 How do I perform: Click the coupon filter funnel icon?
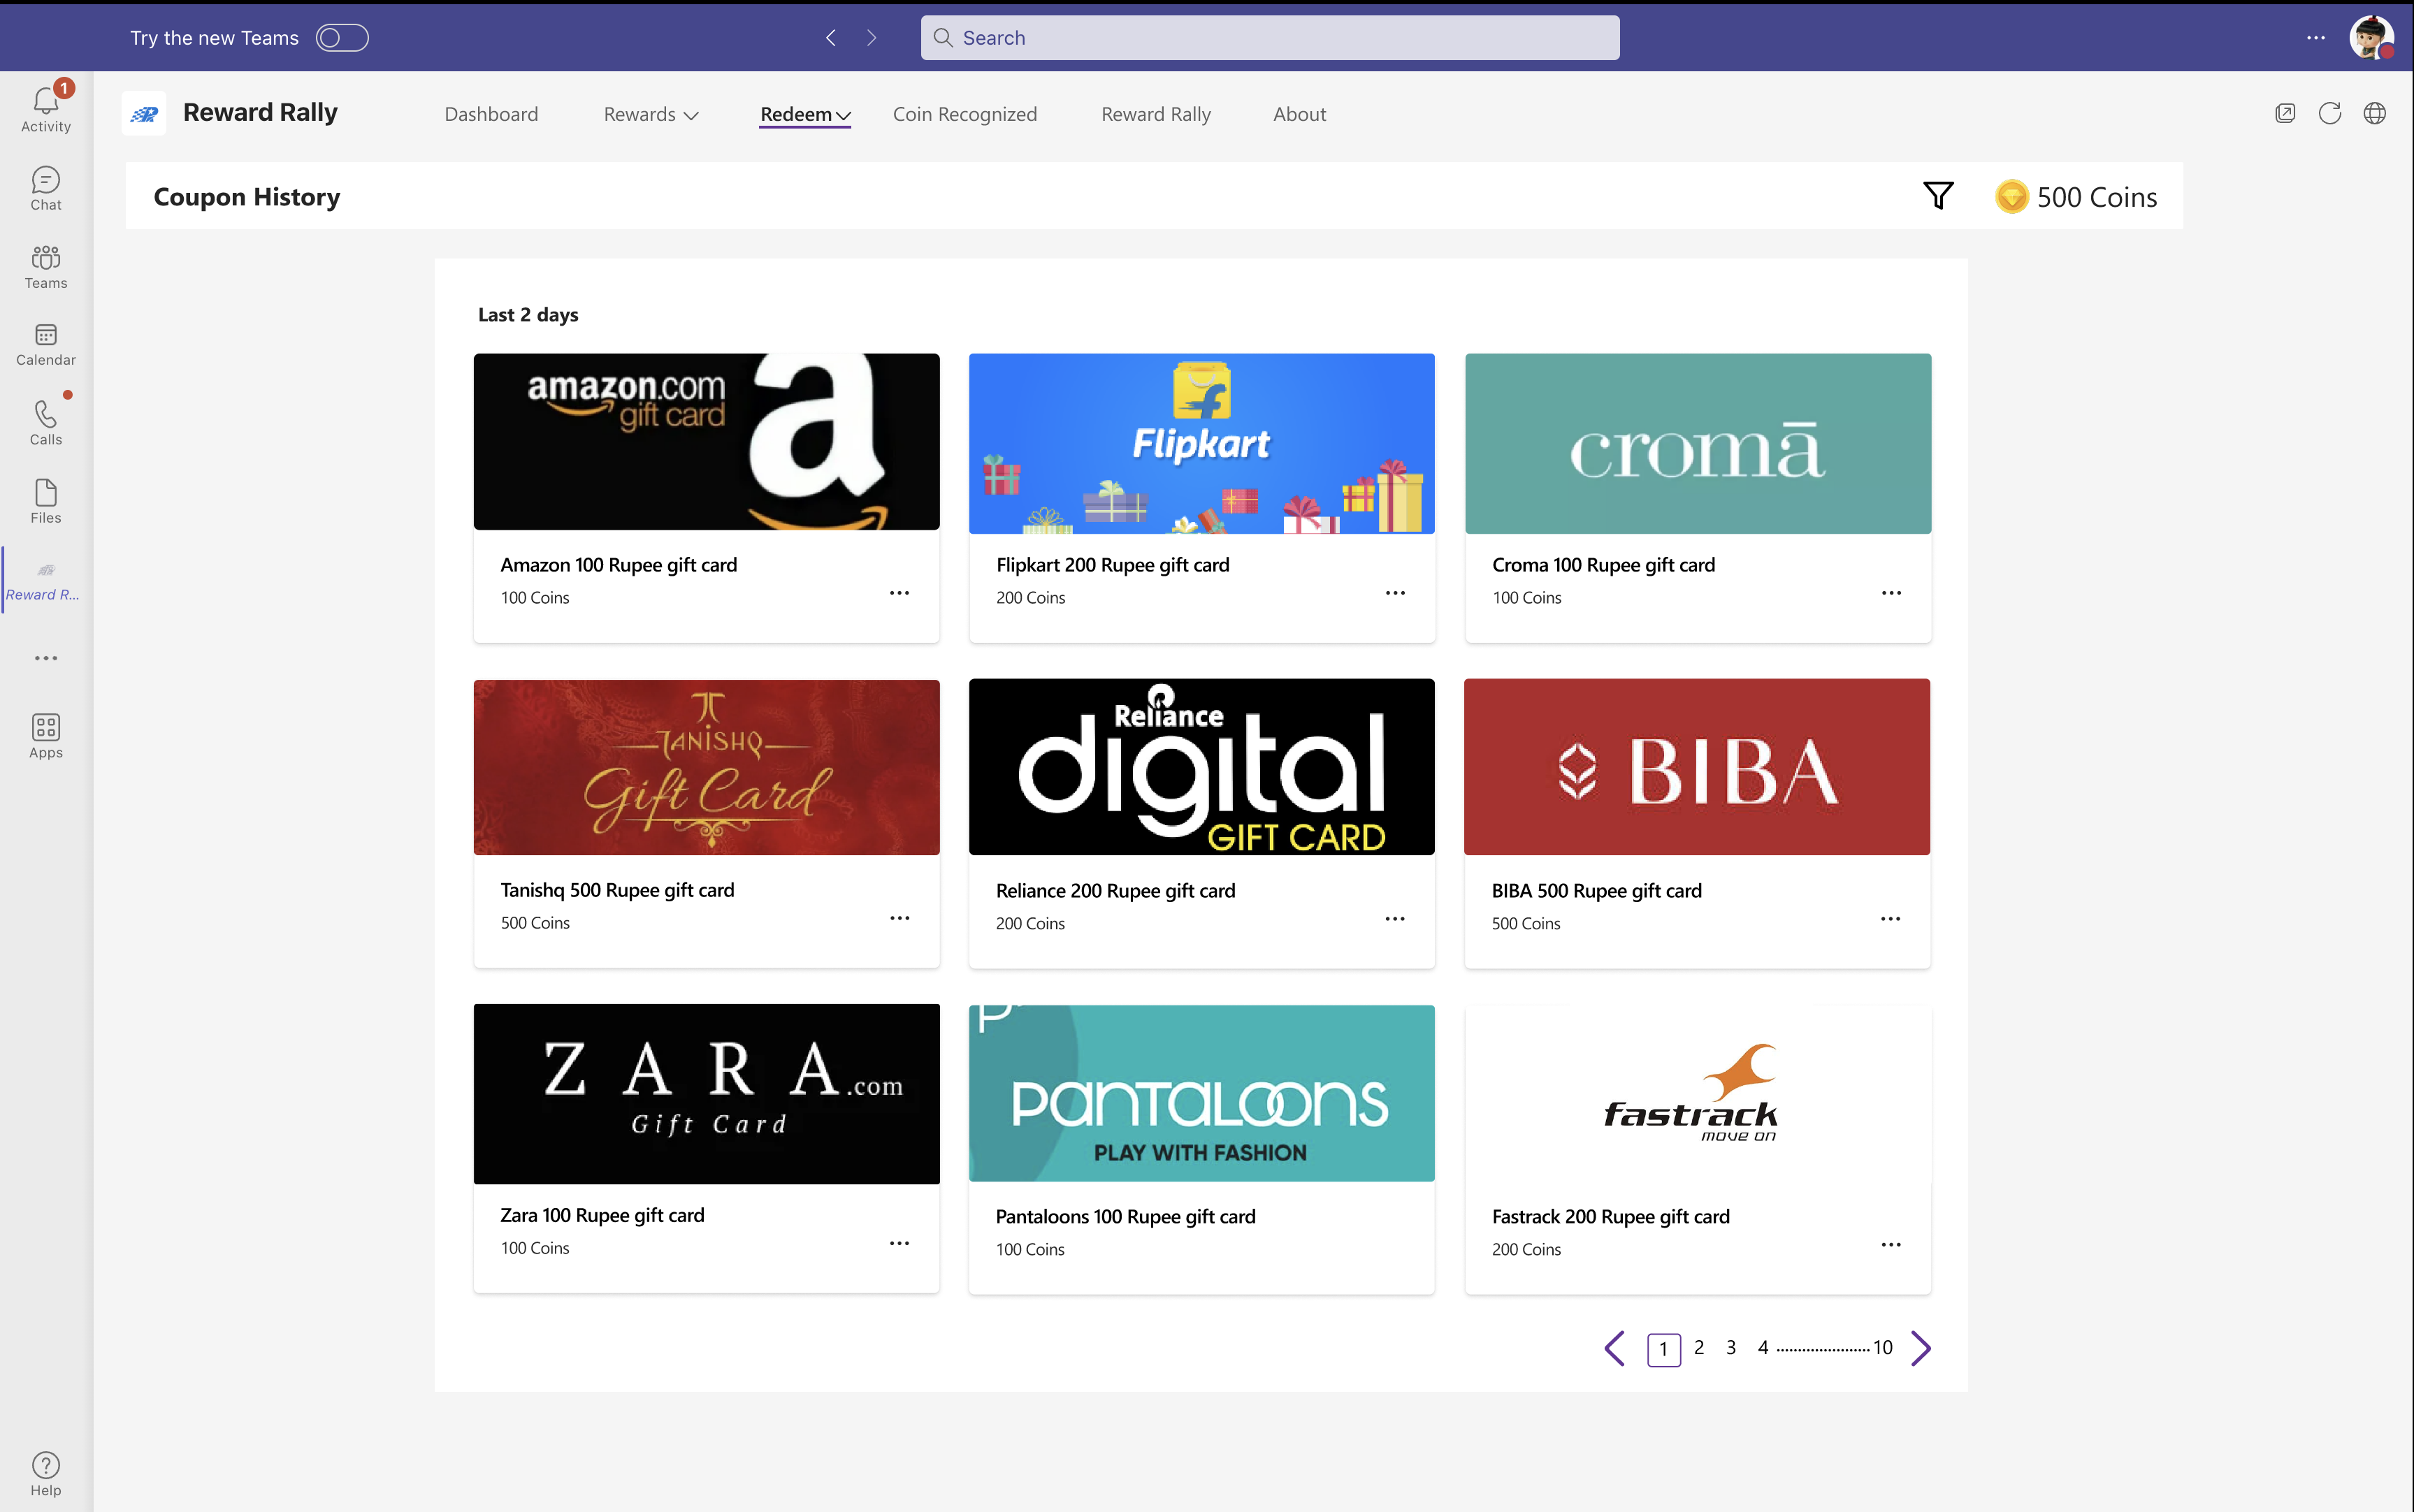click(1938, 196)
